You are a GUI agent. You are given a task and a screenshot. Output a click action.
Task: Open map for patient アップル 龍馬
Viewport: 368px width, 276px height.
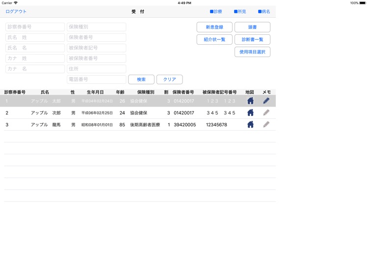250,124
